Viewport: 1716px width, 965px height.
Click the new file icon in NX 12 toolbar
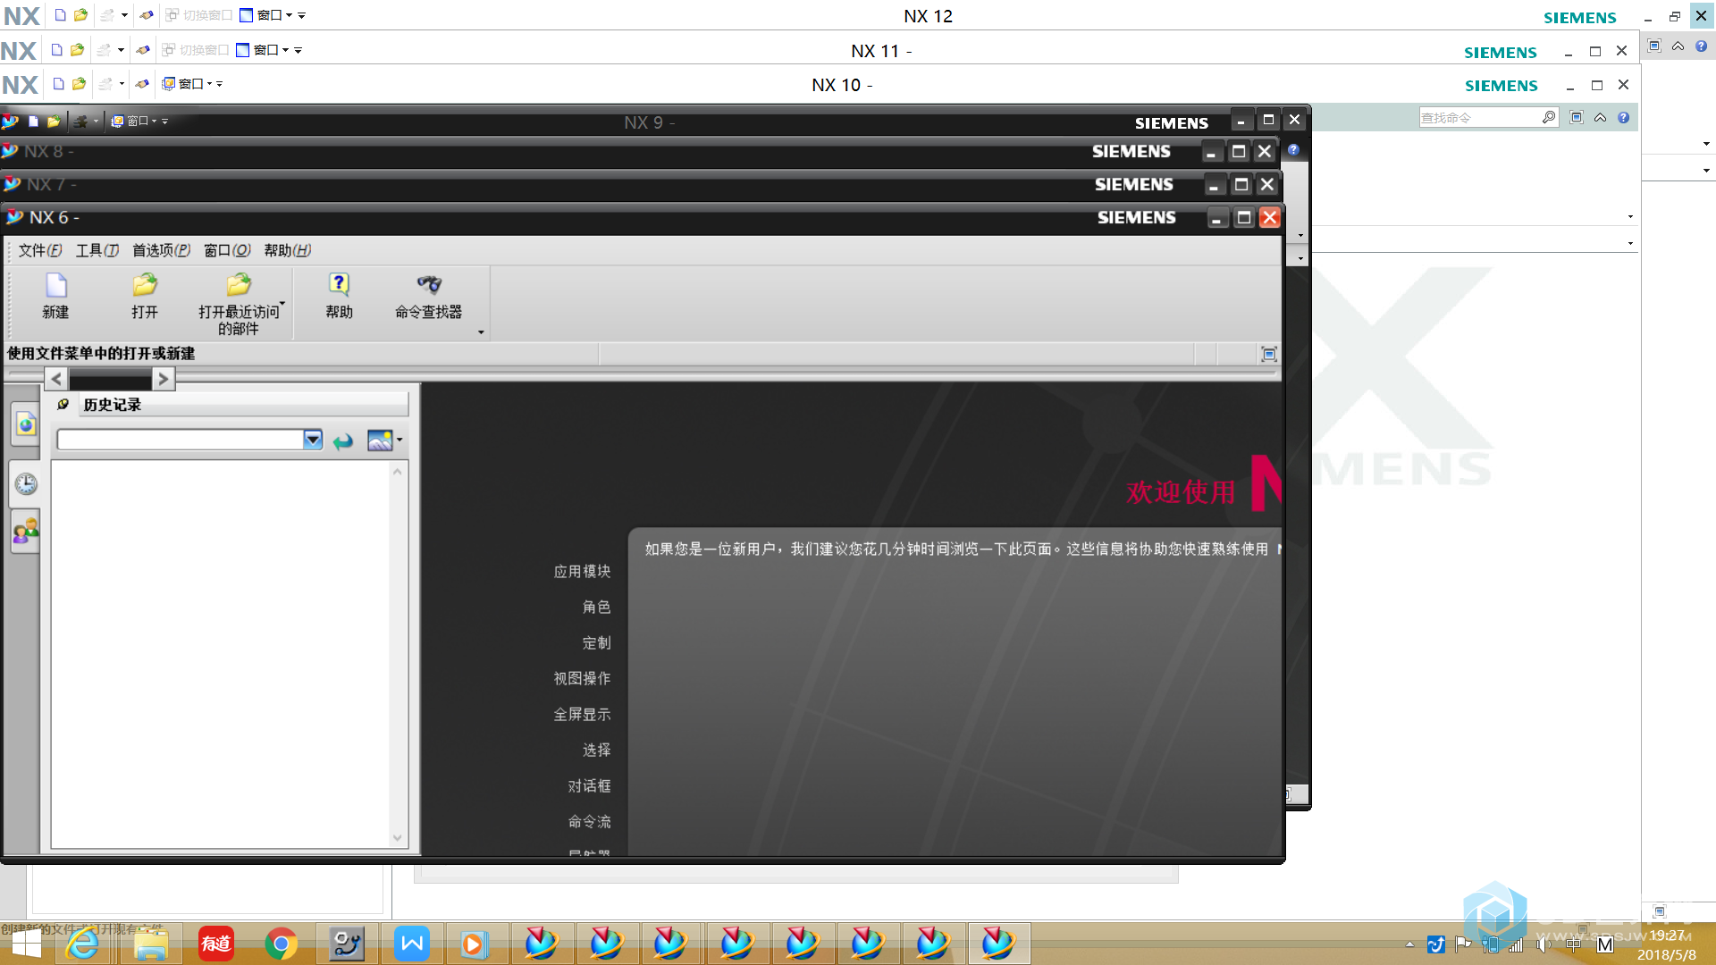60,15
